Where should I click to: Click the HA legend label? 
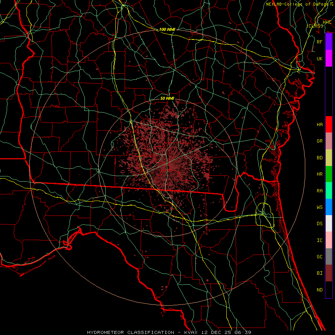[320, 125]
